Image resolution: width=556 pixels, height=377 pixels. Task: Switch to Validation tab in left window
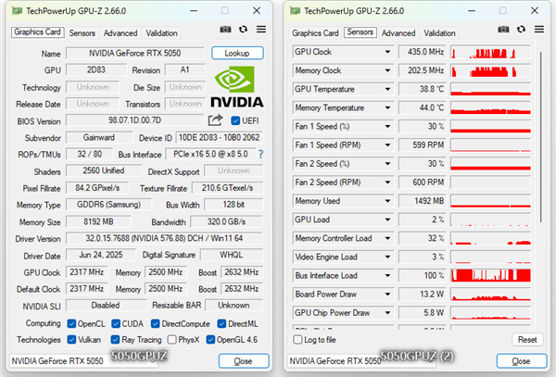click(x=161, y=33)
